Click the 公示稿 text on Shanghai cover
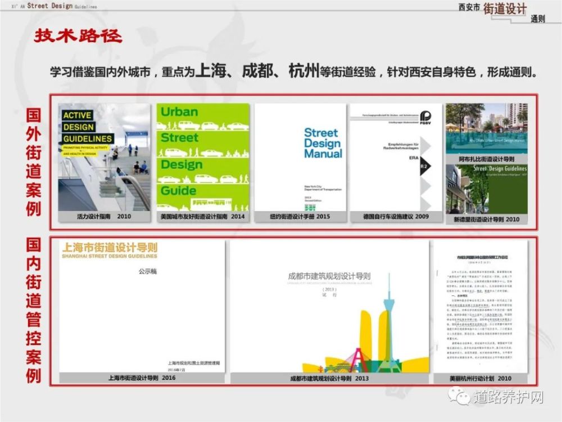This screenshot has height=422, width=562. 148,271
